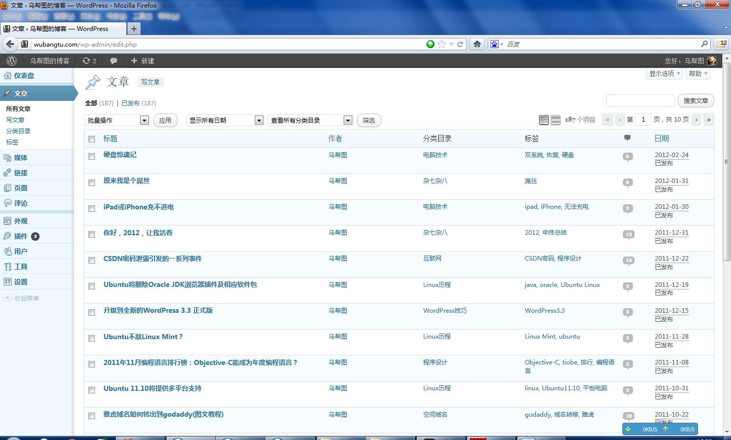The height and width of the screenshot is (440, 731).
Task: Select 外观 (Appearance) in the sidebar
Action: pos(20,221)
